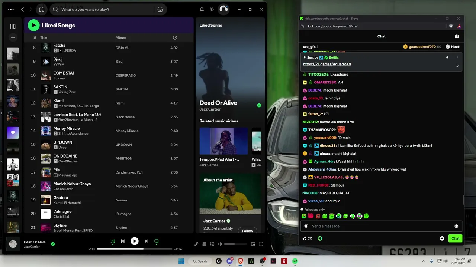Open gaardedreef070 leaderboard entry
This screenshot has width=476, height=267.
coord(422,47)
